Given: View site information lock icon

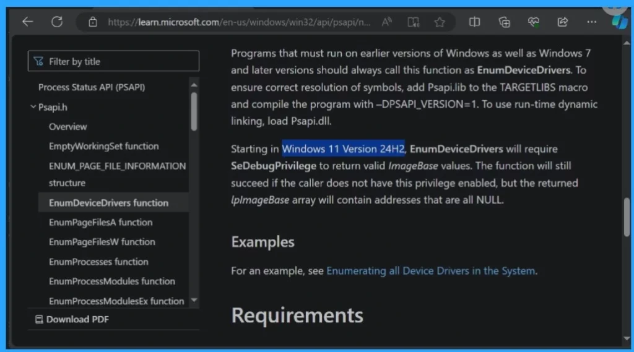Looking at the screenshot, I should pyautogui.click(x=93, y=22).
